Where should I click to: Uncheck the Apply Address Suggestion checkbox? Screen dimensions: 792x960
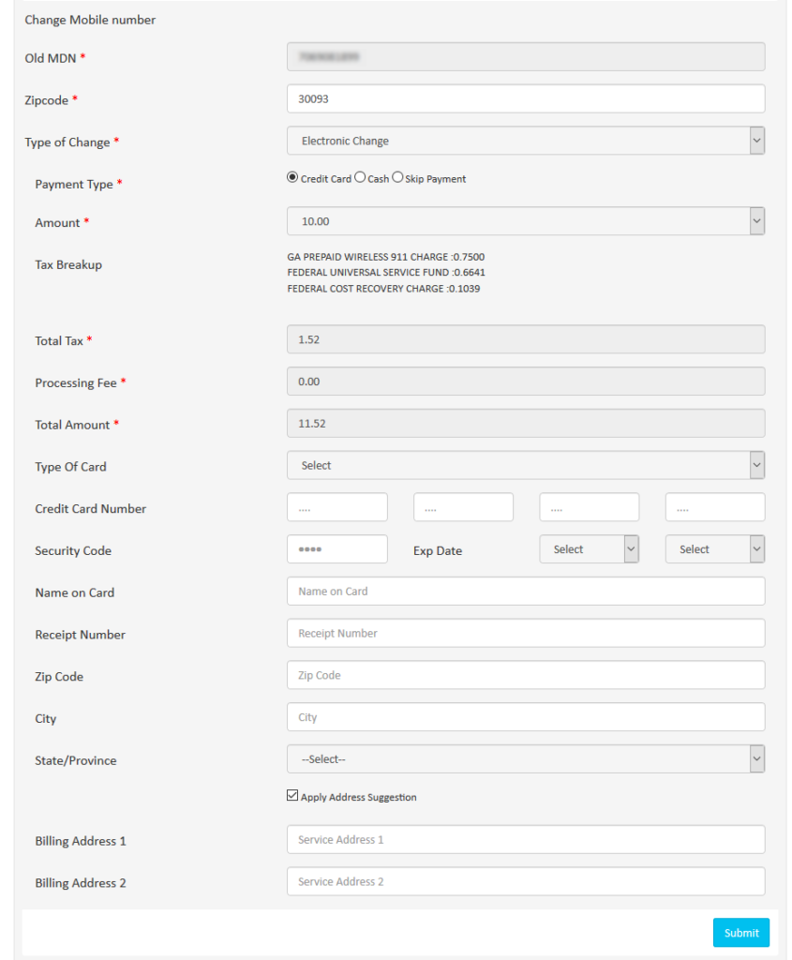(x=292, y=795)
